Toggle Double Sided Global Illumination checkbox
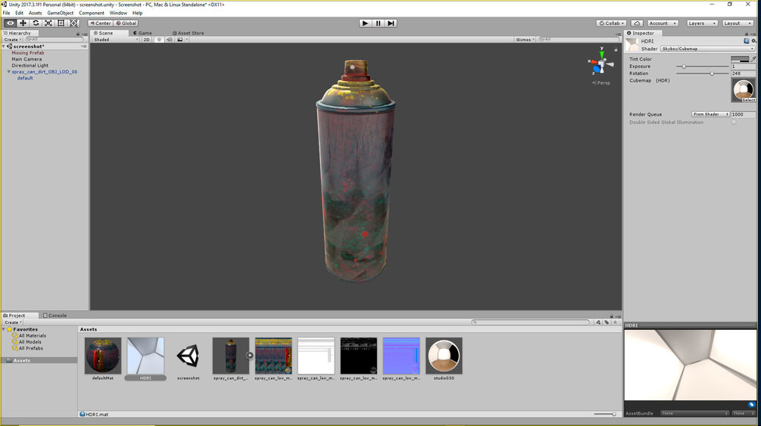 pos(734,123)
